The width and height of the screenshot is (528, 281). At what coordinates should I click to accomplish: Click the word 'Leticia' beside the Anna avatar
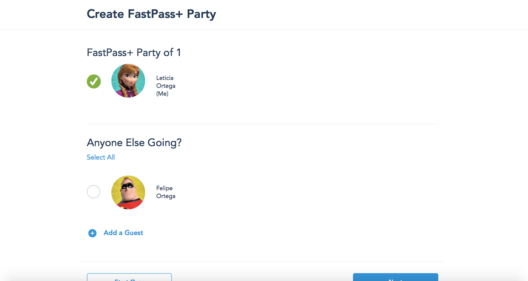click(x=165, y=78)
